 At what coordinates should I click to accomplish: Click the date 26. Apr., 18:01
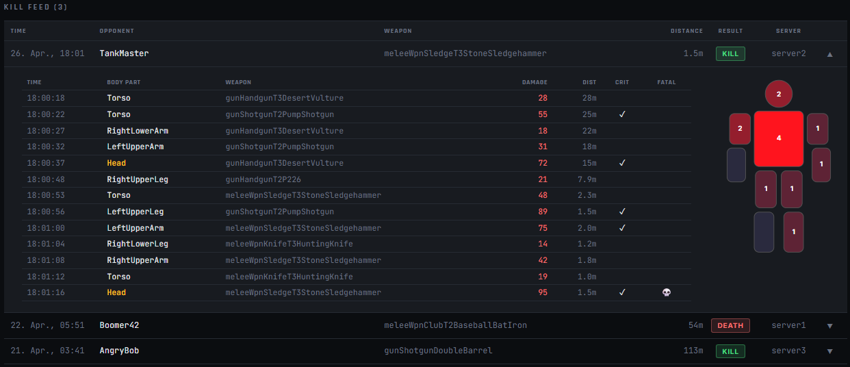coord(47,53)
